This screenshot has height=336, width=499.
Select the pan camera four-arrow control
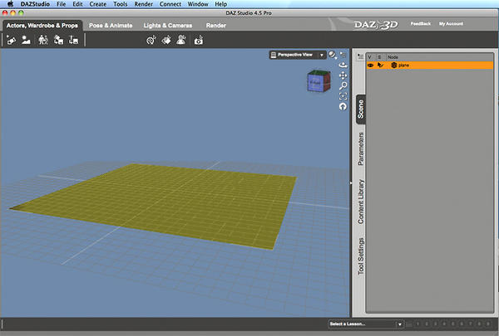343,75
